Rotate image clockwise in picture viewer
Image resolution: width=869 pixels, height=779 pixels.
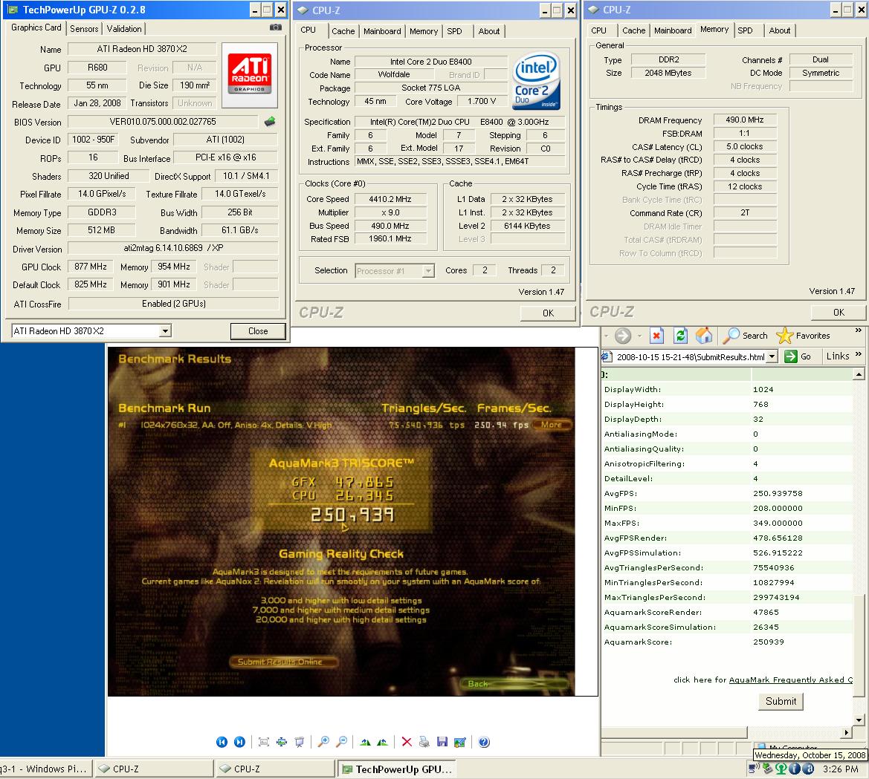tap(365, 742)
